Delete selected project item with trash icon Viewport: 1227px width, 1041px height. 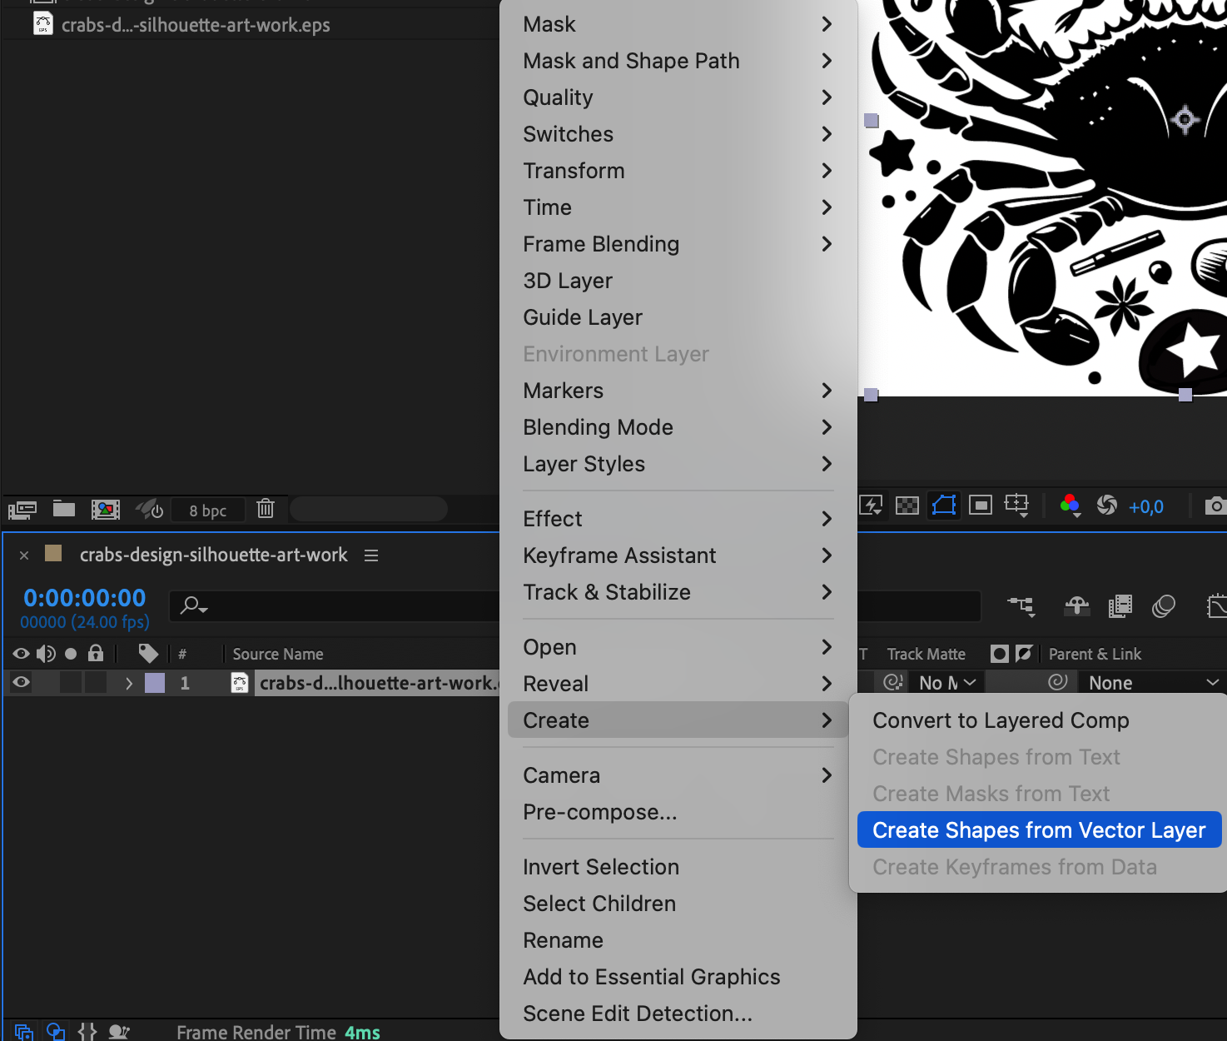click(266, 508)
